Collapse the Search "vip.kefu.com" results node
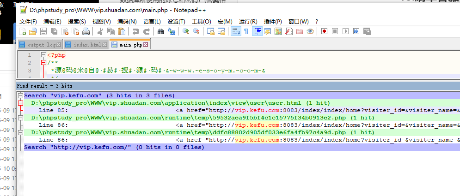Viewport: 460px width, 196px height. tap(20, 95)
